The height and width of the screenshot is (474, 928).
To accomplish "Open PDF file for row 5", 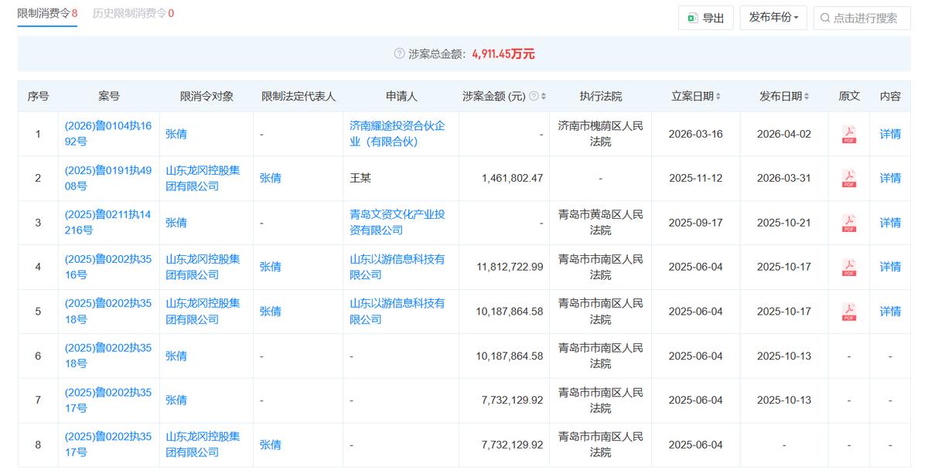I will [848, 312].
